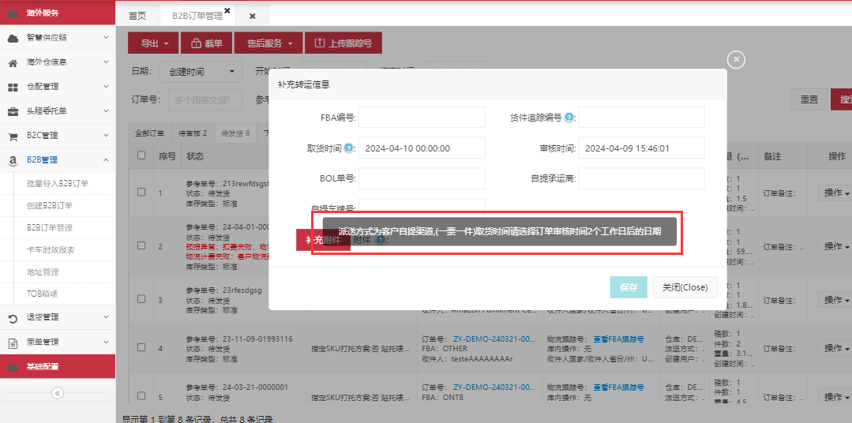
Task: Expand the B2C管理 menu
Action: click(x=106, y=135)
